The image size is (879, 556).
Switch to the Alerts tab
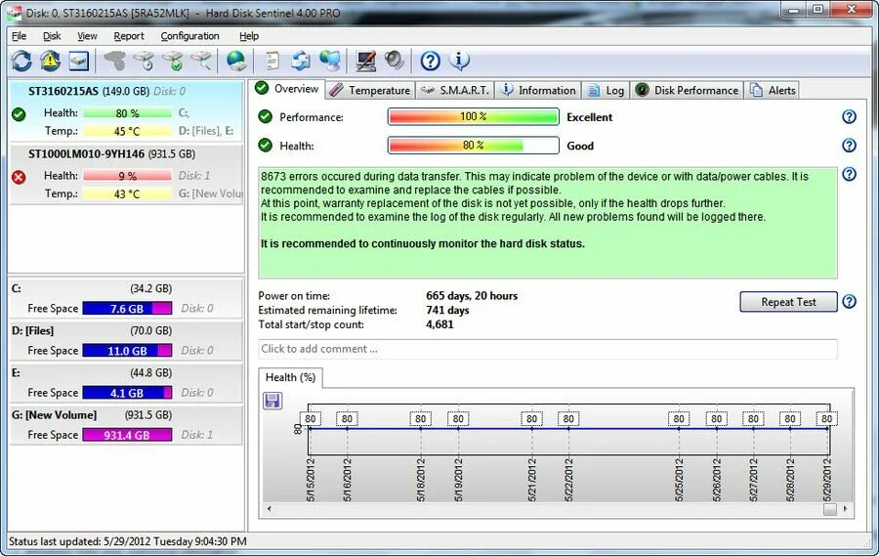[x=773, y=90]
